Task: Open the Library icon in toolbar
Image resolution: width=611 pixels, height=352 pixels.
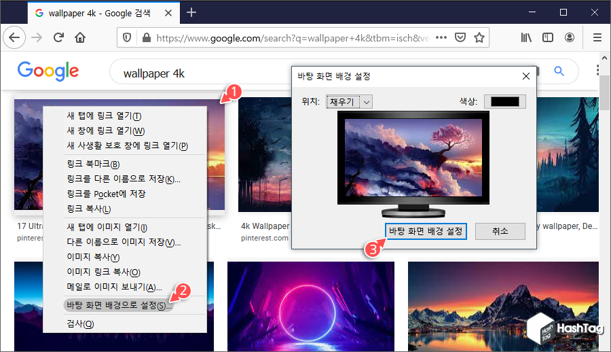Action: pos(526,37)
